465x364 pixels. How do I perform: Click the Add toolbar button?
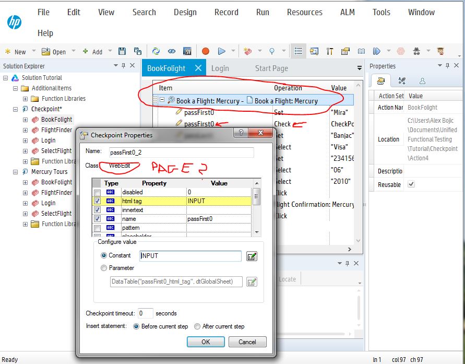click(x=92, y=52)
